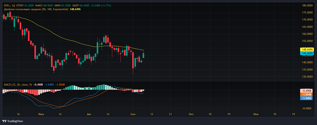Click the 14 date label between Июл and Авг
This screenshot has width=317, height=125.
click(60, 114)
